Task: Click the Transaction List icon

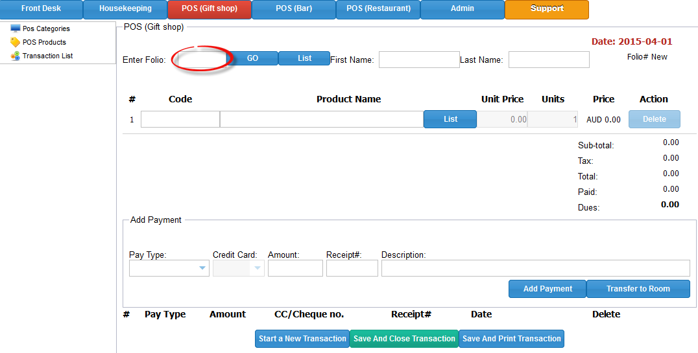Action: (x=16, y=56)
